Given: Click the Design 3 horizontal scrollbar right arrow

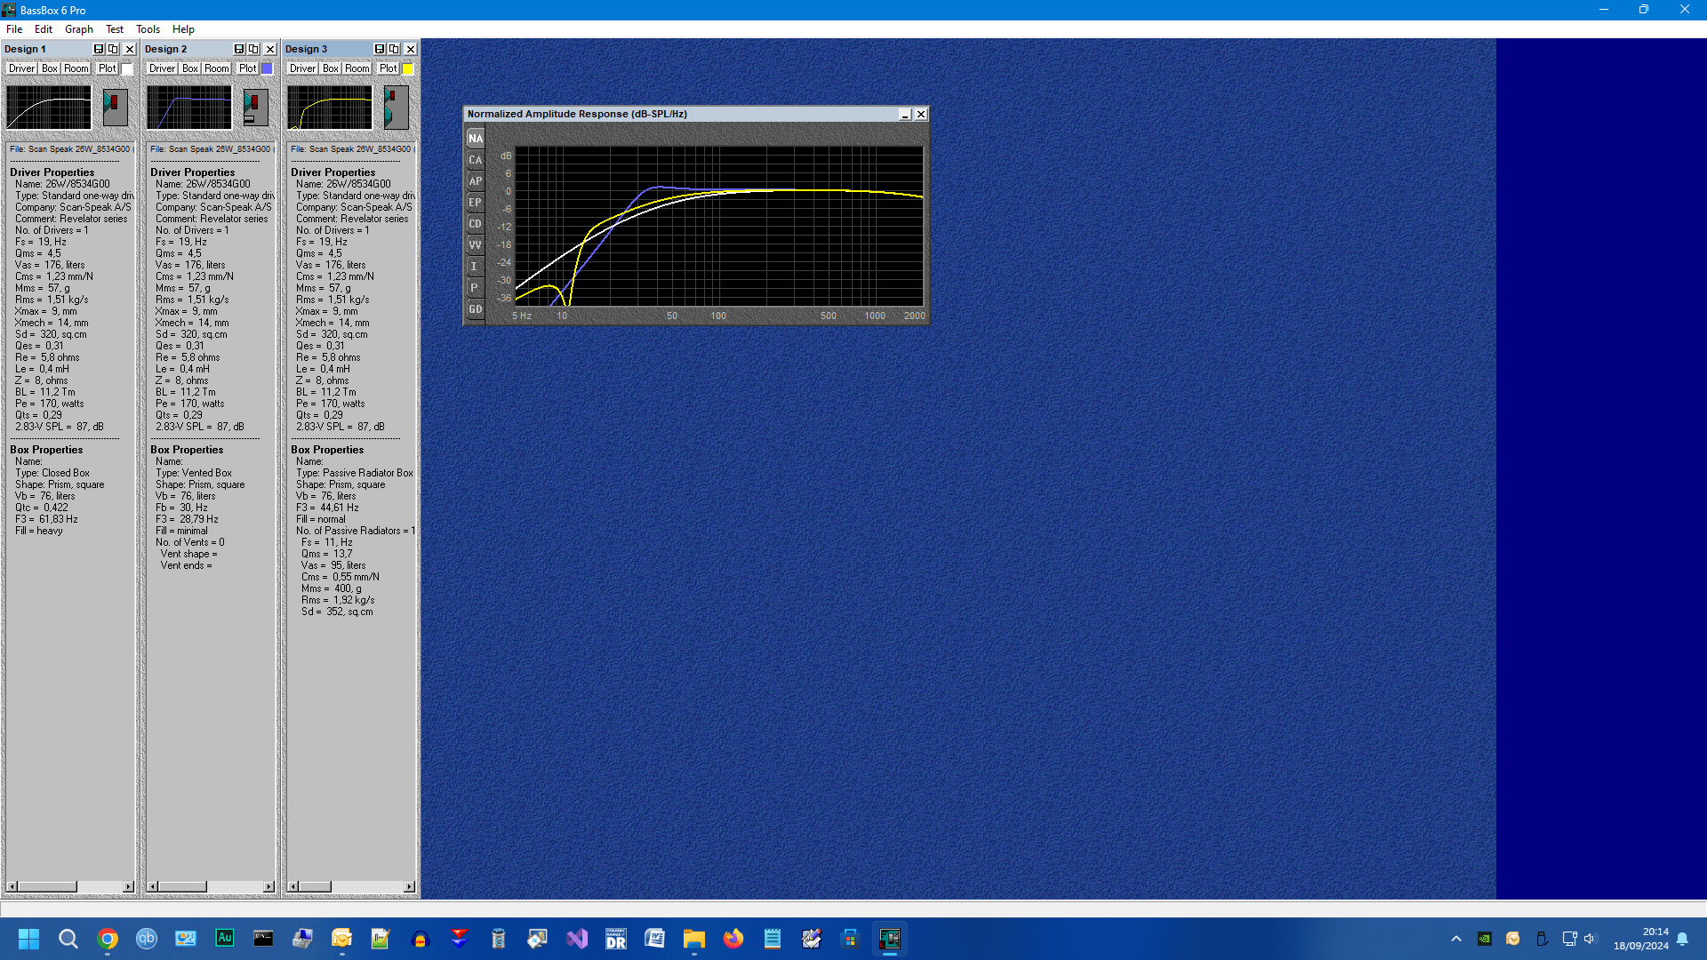Looking at the screenshot, I should [x=409, y=886].
